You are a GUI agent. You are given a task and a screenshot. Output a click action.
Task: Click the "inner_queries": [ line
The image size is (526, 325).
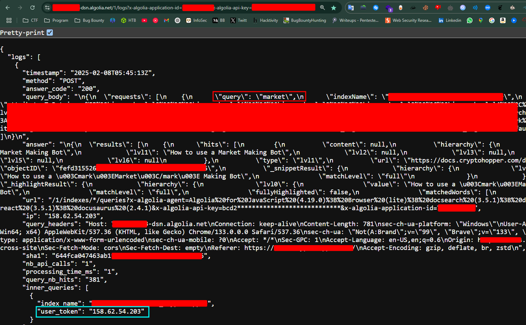tap(55, 288)
